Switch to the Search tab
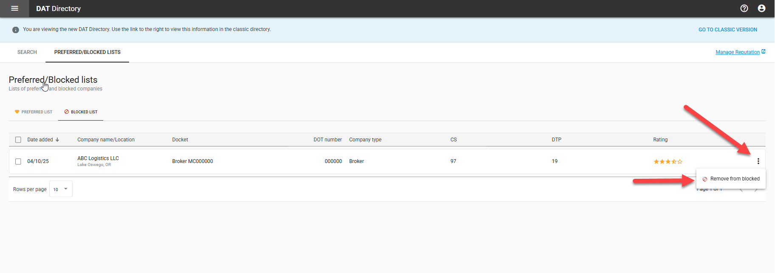Screen dimensions: 775x273 pyautogui.click(x=27, y=52)
